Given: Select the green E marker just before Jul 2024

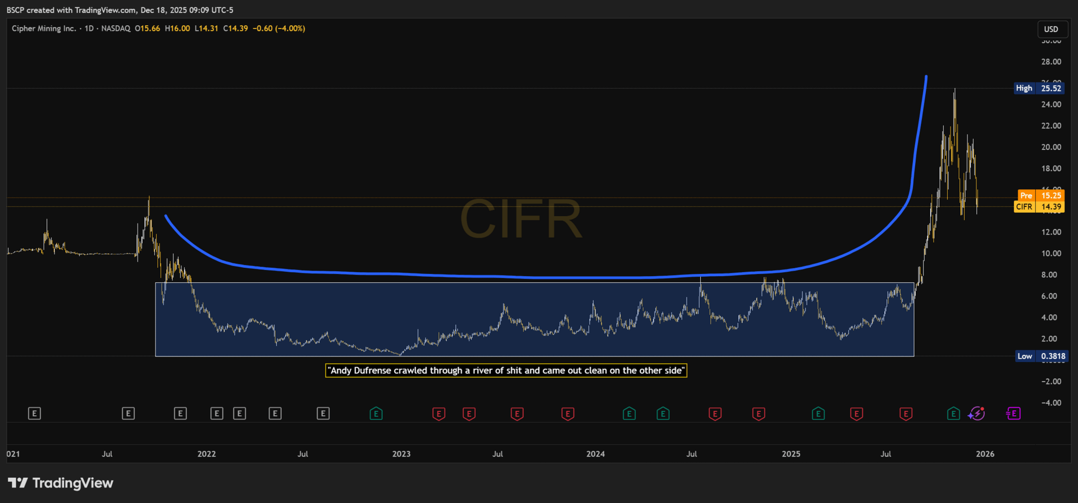Looking at the screenshot, I should pyautogui.click(x=663, y=414).
